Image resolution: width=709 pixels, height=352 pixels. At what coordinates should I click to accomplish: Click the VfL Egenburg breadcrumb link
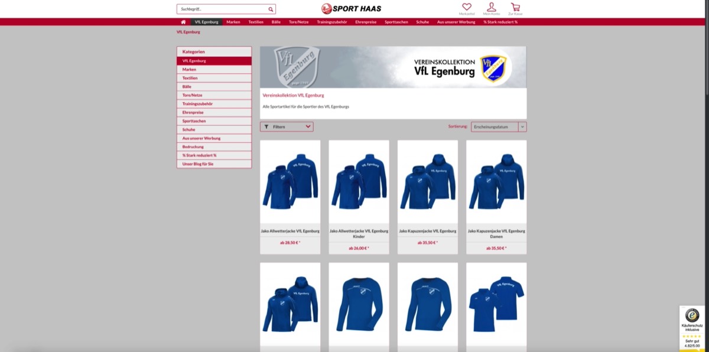tap(188, 32)
